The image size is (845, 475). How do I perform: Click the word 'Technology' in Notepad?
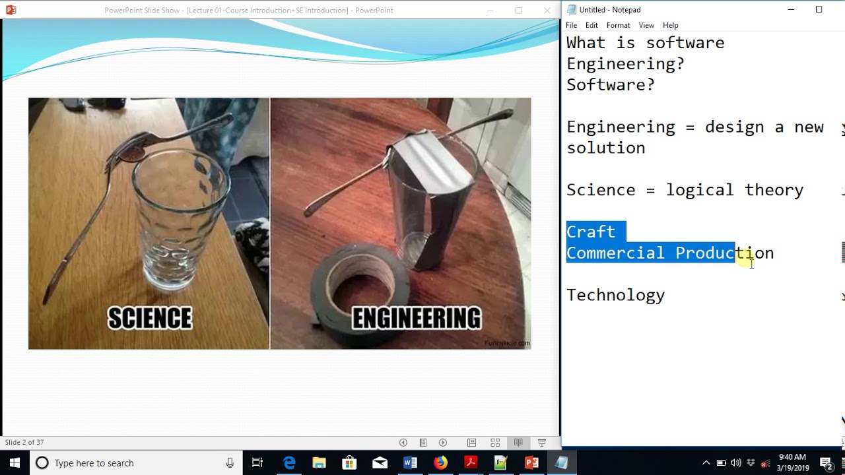tap(615, 296)
